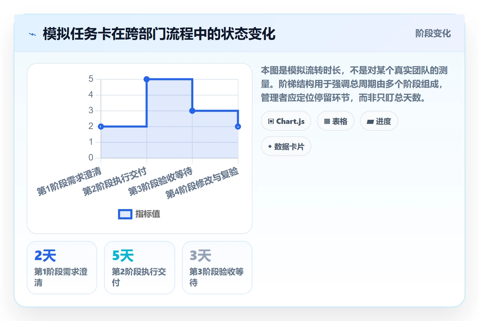Screen dimensions: 479x321
Task: Click the diamond icon in the 数据卡片 chip
Action: point(270,146)
